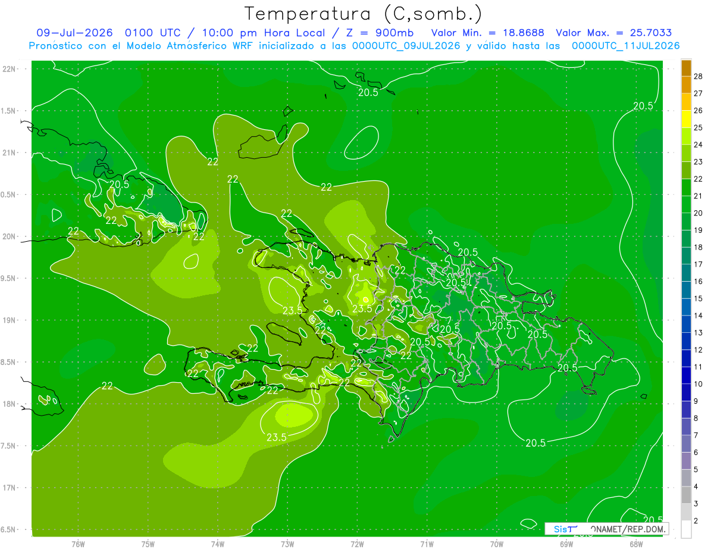The height and width of the screenshot is (552, 714).
Task: Click the '18' colorbar scale label
Action: pos(698,247)
